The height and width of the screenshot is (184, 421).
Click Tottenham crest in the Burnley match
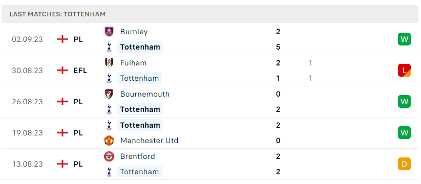[x=109, y=47]
